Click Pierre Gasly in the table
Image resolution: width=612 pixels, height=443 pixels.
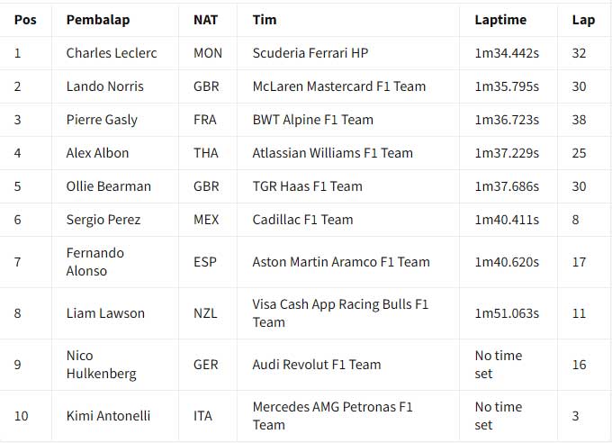pos(100,120)
